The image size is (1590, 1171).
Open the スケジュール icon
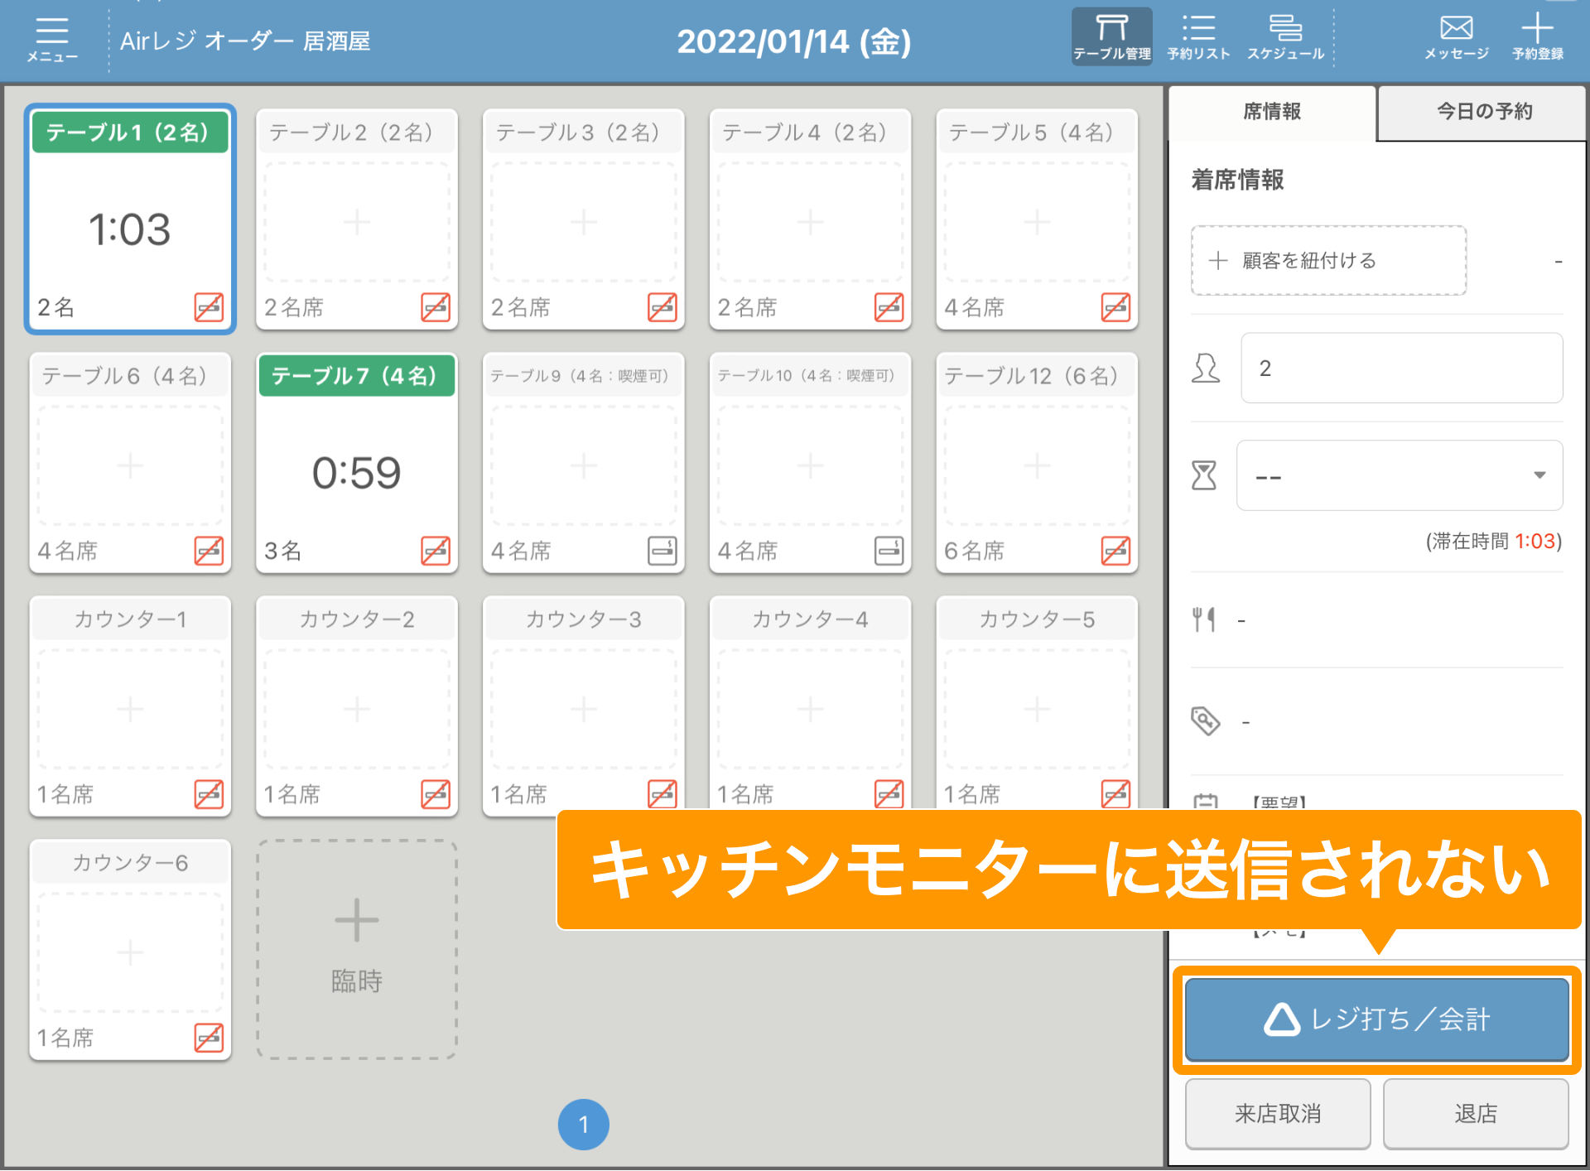(x=1285, y=37)
